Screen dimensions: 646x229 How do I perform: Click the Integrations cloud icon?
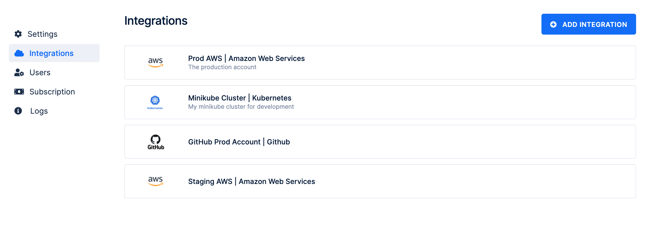19,53
